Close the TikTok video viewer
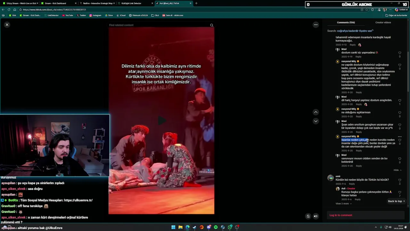 tap(7, 25)
